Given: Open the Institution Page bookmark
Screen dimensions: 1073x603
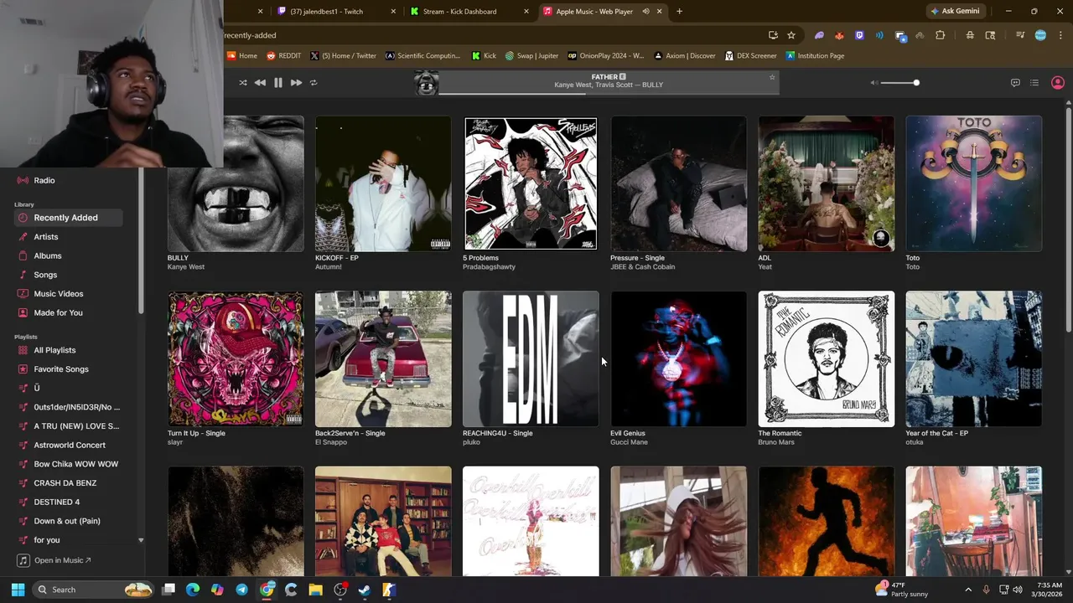Looking at the screenshot, I should [x=815, y=56].
